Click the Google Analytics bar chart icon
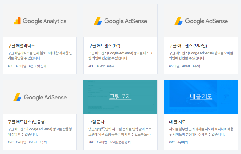This screenshot has height=154, width=241. pos(17,21)
